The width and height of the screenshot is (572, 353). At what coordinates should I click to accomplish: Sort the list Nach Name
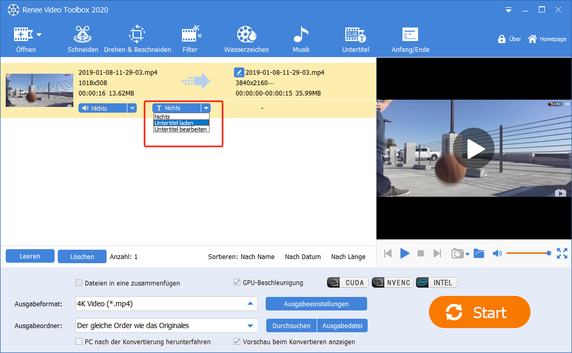click(257, 257)
